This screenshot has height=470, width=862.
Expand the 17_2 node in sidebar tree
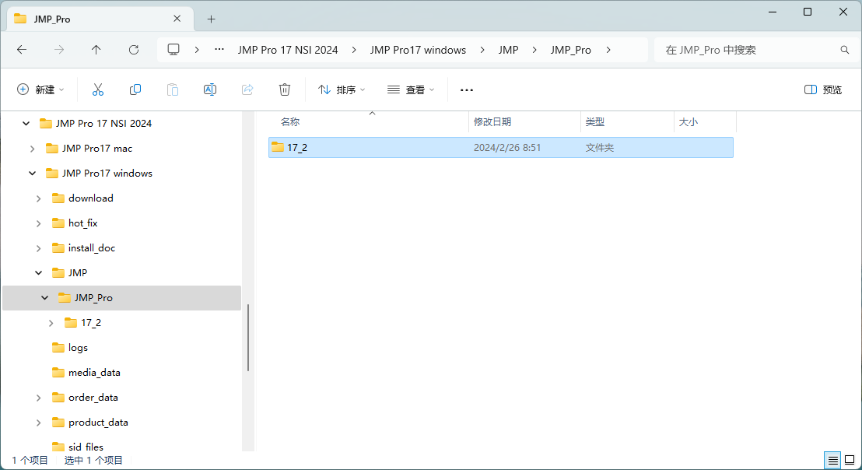tap(51, 323)
